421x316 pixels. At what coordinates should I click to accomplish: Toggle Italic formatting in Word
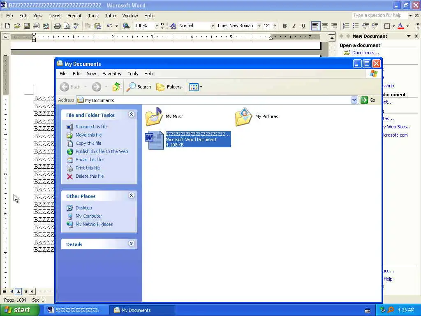(x=294, y=26)
